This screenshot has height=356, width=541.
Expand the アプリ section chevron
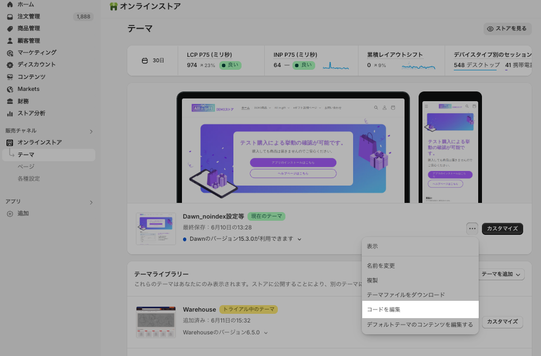pyautogui.click(x=91, y=202)
